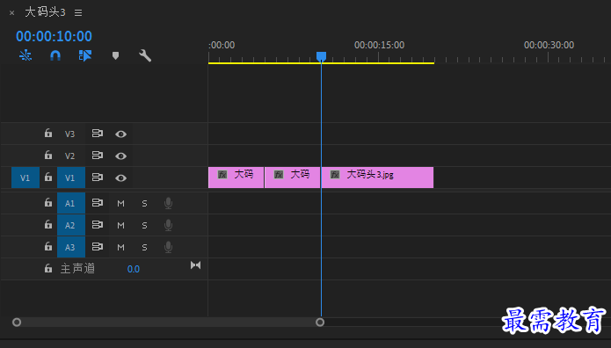Click the 主声道 volume value 0.0
611x348 pixels.
[134, 269]
